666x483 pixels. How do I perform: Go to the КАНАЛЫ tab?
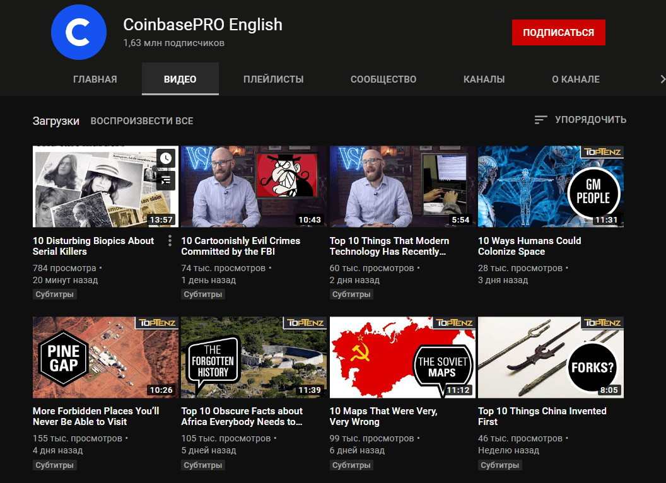click(x=484, y=79)
